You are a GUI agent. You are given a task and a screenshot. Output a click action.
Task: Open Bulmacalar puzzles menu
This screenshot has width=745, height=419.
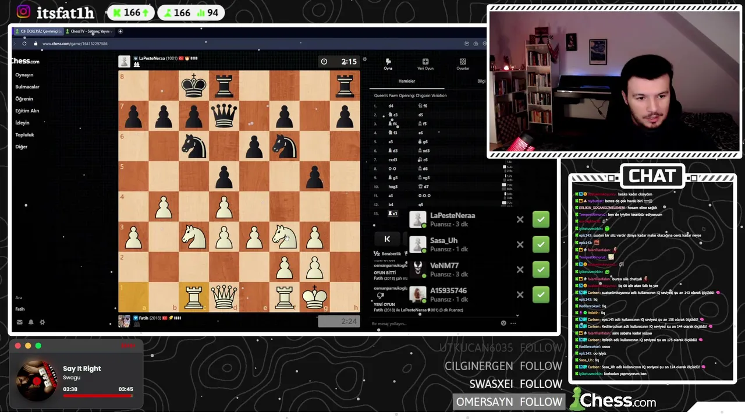[27, 87]
